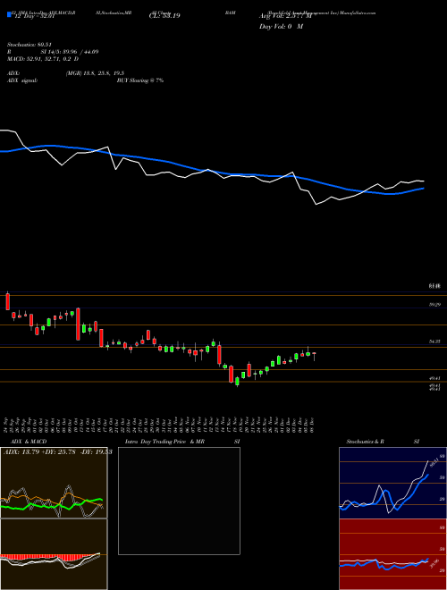
Task: Click the 'Stochastics & RSI' panel title
Action: pyautogui.click(x=383, y=442)
